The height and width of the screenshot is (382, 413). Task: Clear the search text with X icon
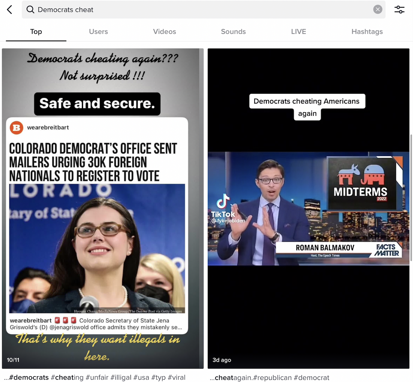click(x=378, y=10)
